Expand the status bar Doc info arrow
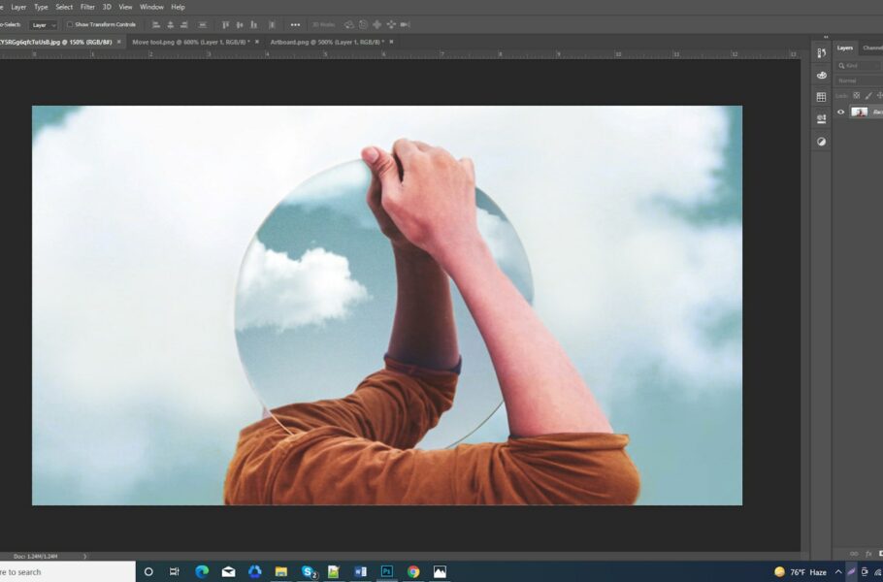This screenshot has width=883, height=582. tap(85, 556)
